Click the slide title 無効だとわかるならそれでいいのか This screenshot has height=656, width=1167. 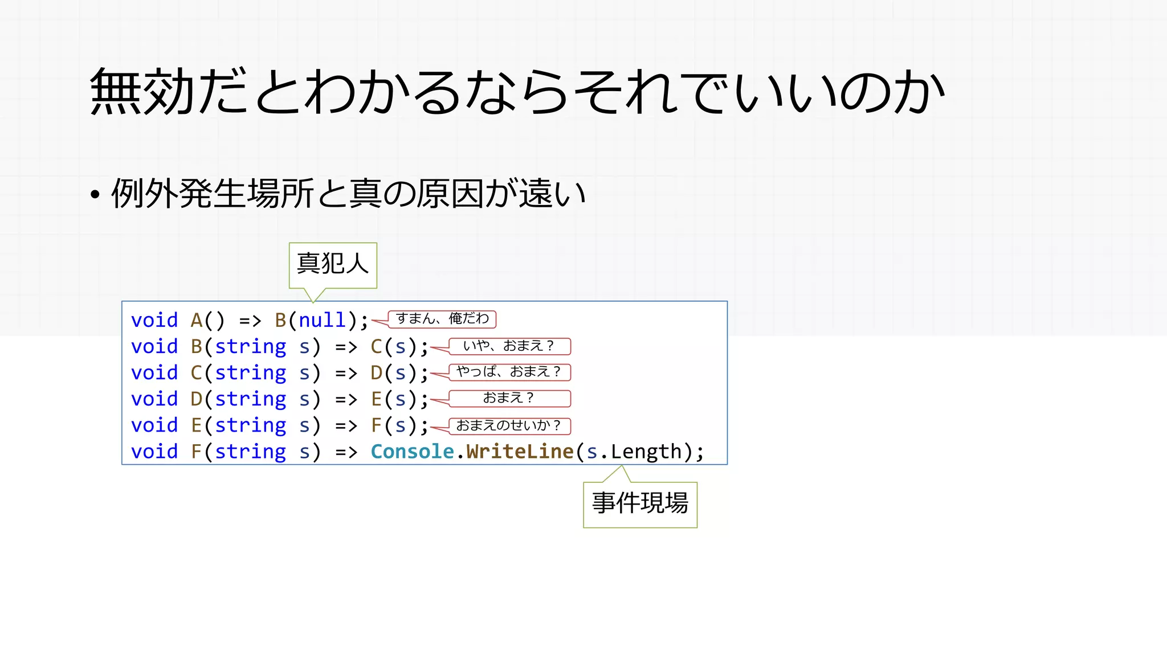click(517, 91)
